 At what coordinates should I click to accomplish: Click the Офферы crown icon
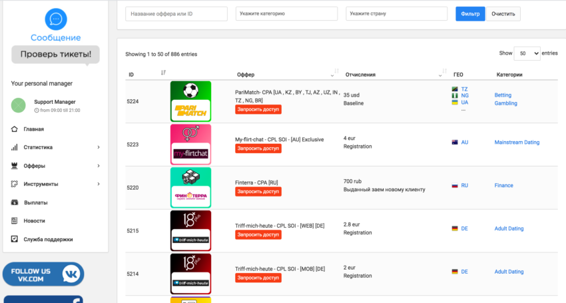15,166
